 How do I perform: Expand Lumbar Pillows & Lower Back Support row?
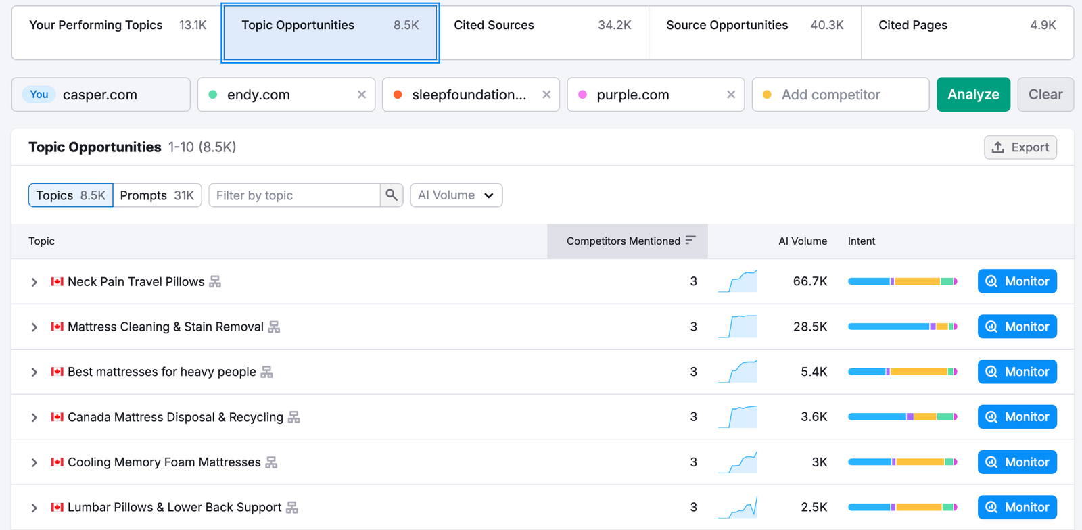pos(34,508)
